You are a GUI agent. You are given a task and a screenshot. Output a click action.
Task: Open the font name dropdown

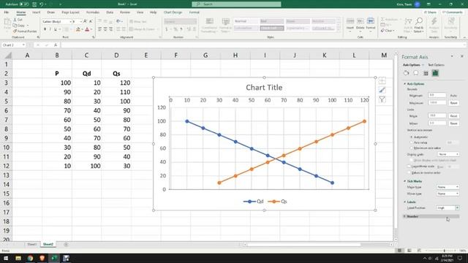click(71, 21)
